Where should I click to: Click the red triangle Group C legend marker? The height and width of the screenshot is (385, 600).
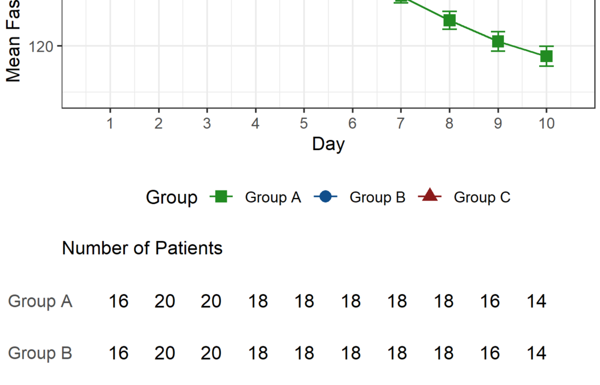pos(429,197)
